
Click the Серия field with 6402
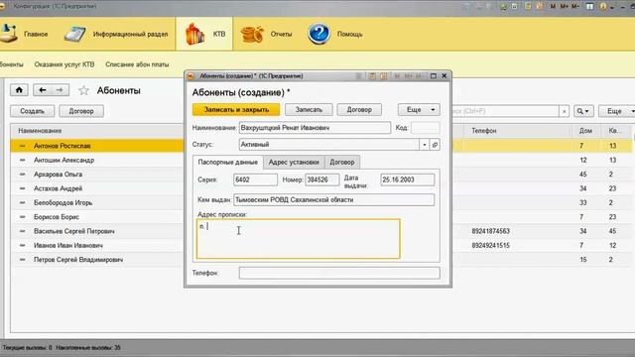(255, 179)
